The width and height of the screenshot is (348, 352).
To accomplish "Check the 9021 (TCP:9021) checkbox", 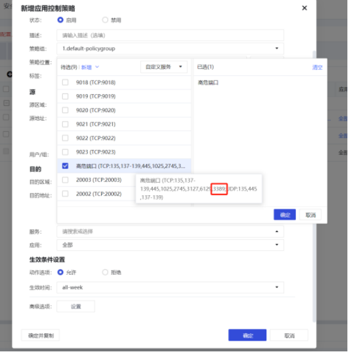I will coord(65,124).
